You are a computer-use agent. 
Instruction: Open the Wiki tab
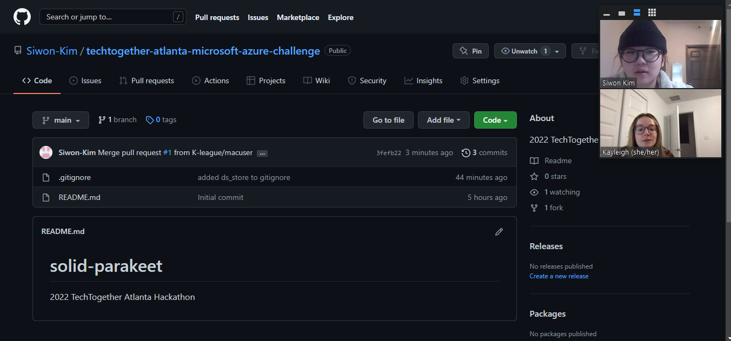316,81
